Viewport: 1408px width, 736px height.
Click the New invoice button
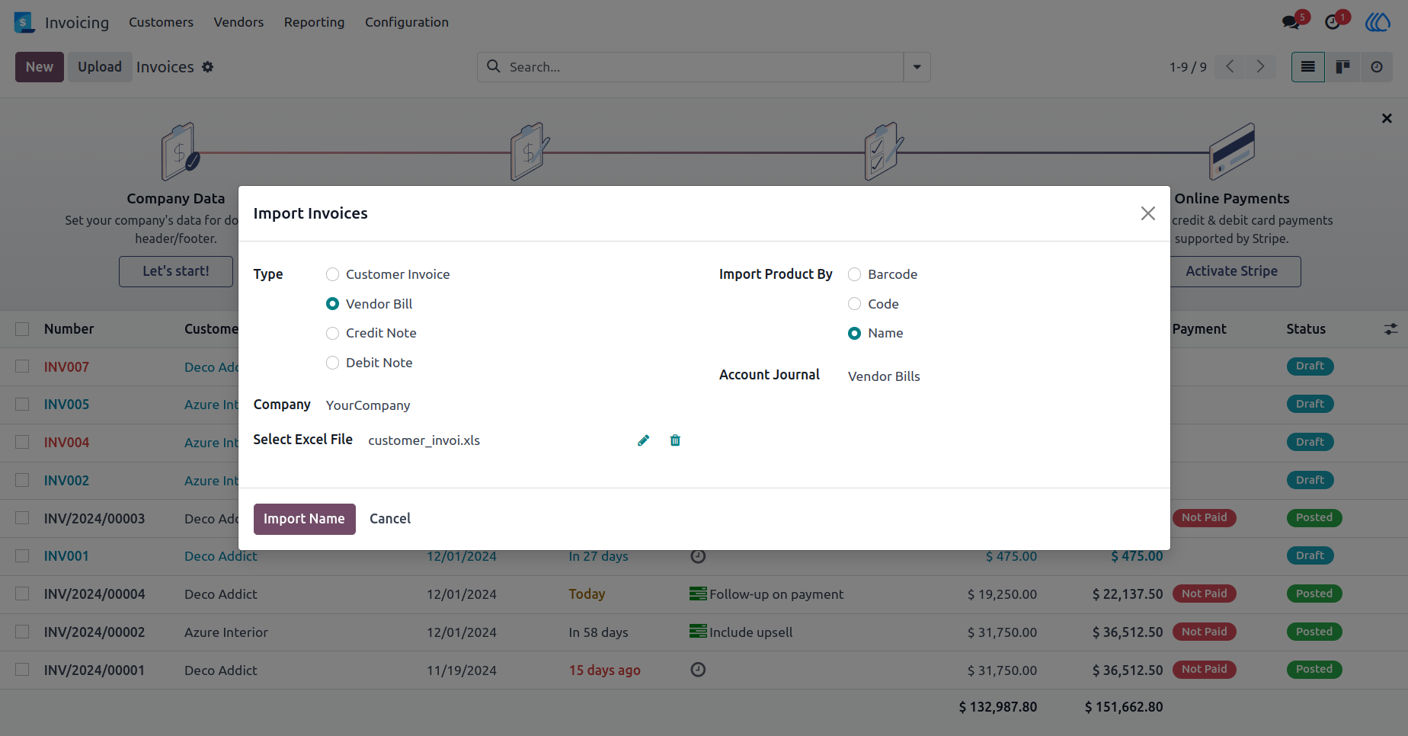click(40, 67)
